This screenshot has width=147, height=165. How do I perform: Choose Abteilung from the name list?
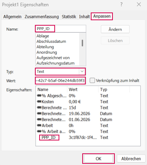(x=45, y=47)
